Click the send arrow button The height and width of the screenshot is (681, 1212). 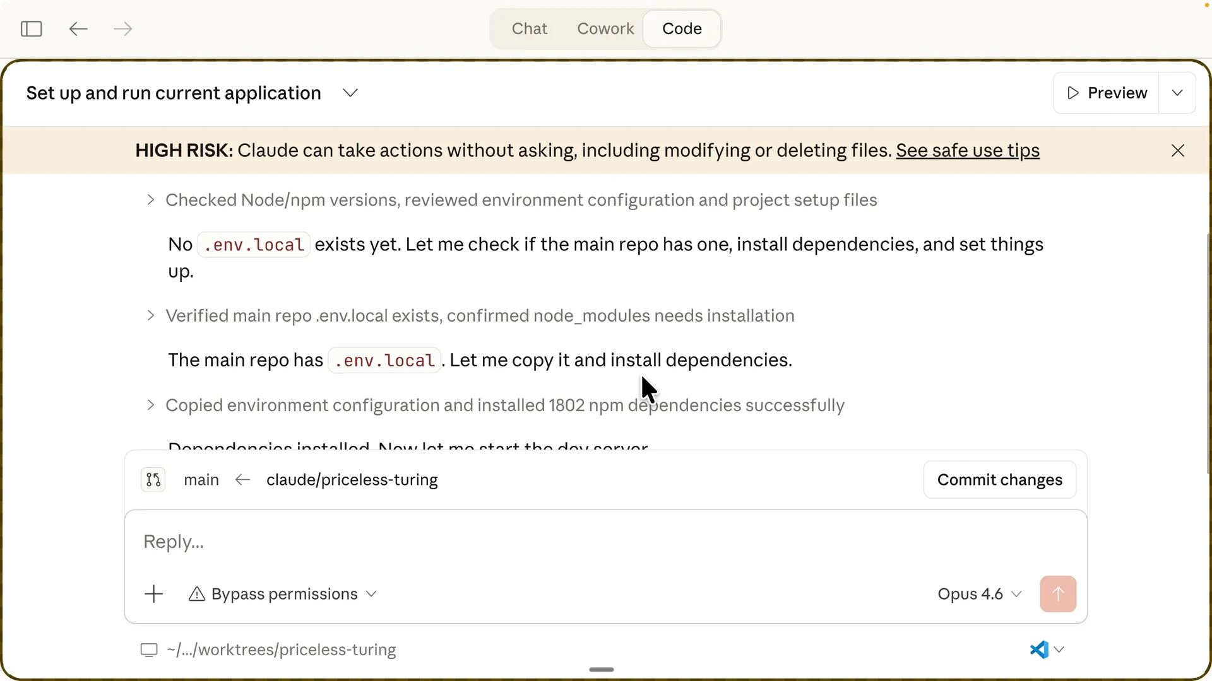coord(1058,594)
